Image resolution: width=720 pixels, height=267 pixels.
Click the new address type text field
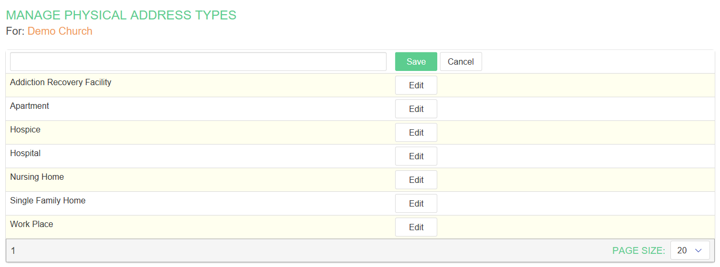[198, 61]
